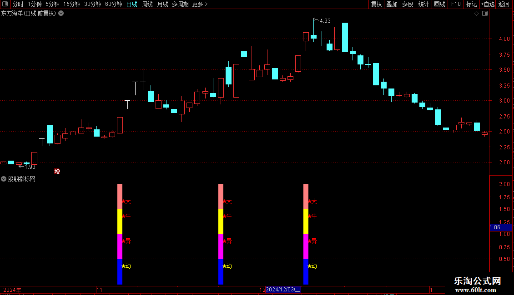
Task: Add stock with +自选 button
Action: (488, 4)
